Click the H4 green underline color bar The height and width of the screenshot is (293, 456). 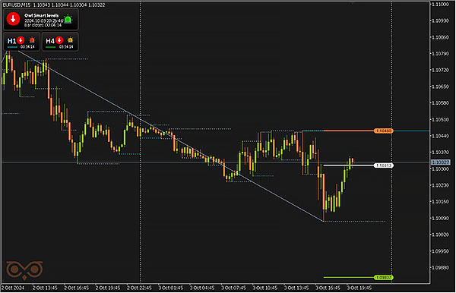[51, 47]
